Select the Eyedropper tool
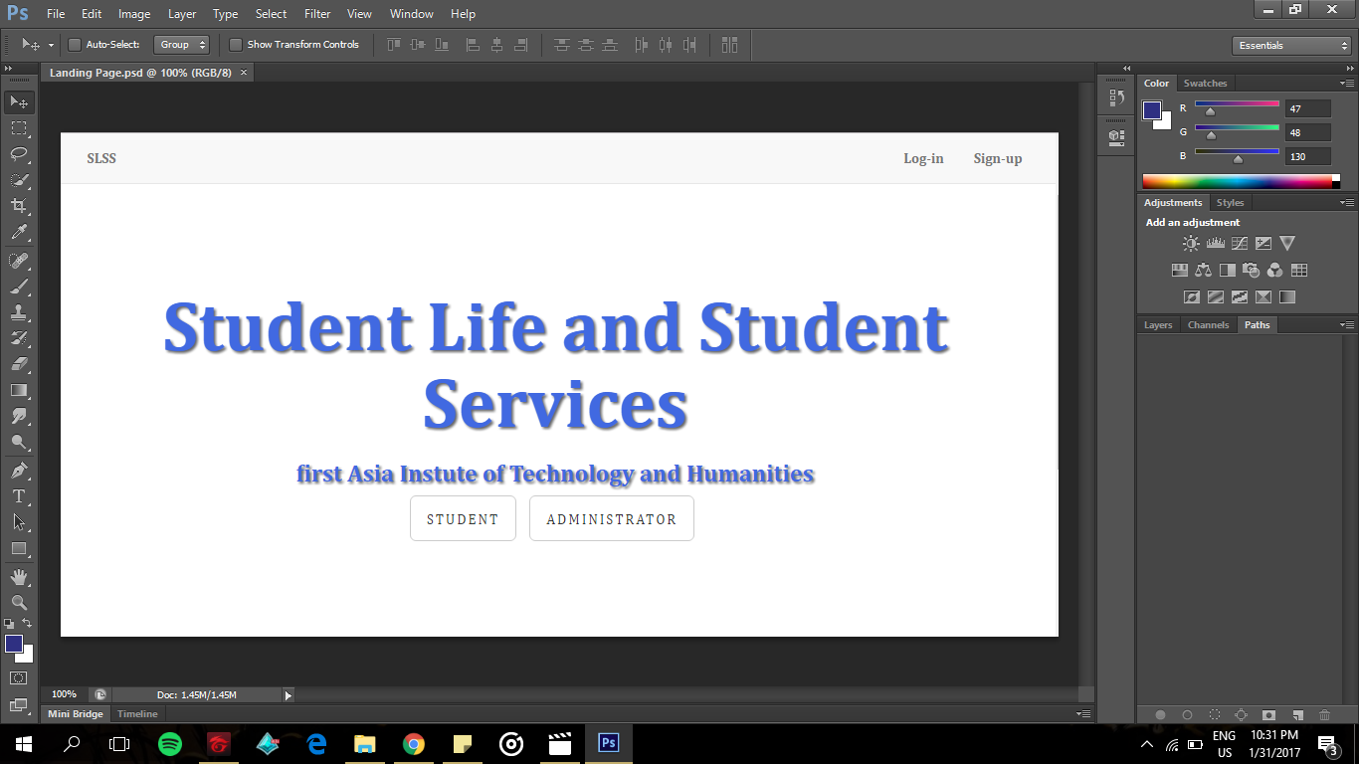This screenshot has width=1359, height=764. point(19,233)
